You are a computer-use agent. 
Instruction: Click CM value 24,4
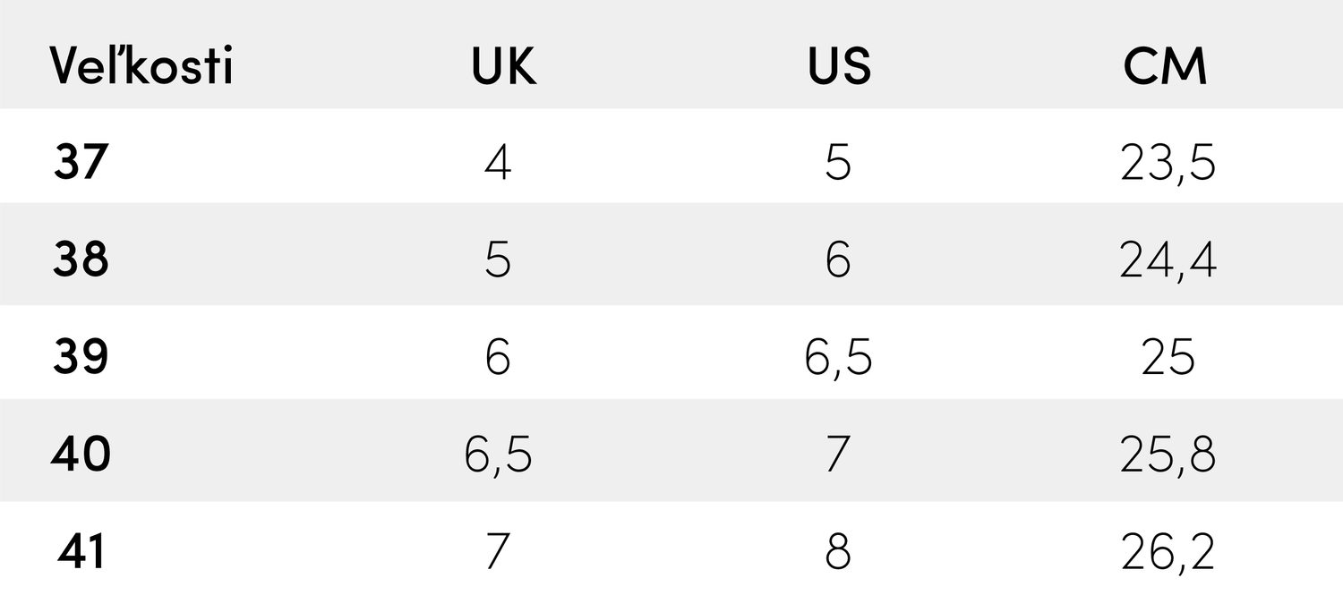(x=1168, y=260)
